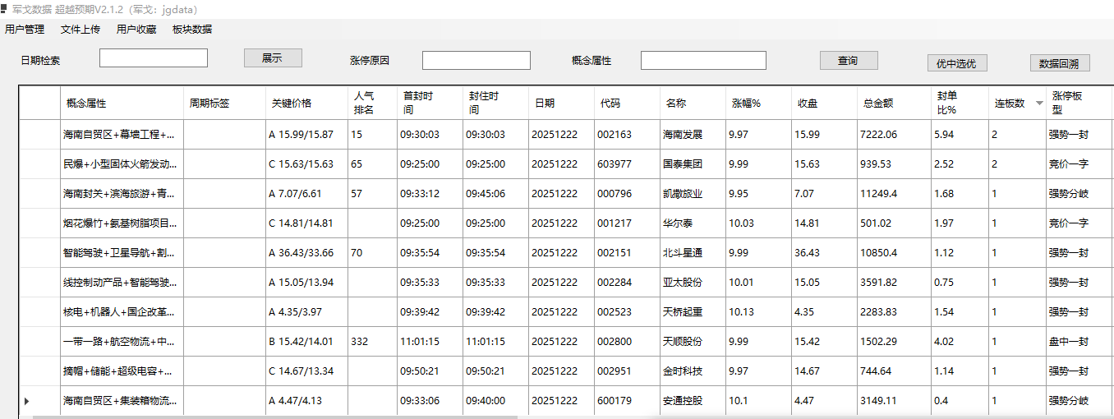Image resolution: width=1114 pixels, height=419 pixels.
Task: Click the 收盘 column header
Action: point(824,103)
